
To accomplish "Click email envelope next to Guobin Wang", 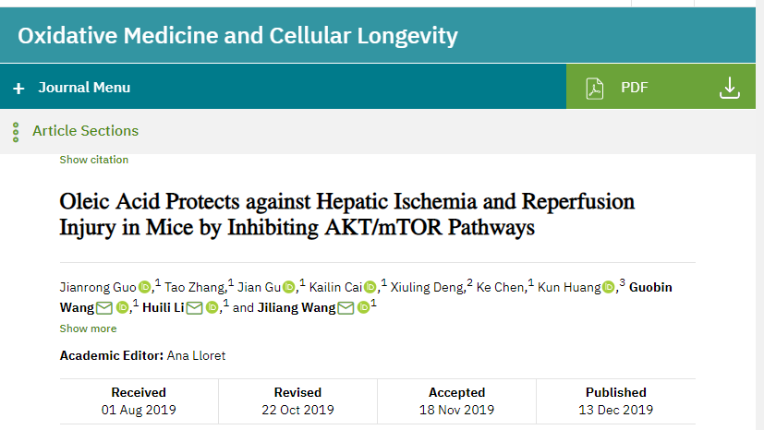I will [104, 308].
